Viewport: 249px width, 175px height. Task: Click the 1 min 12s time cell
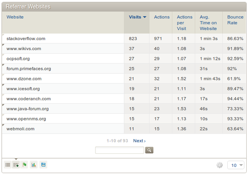(210, 59)
